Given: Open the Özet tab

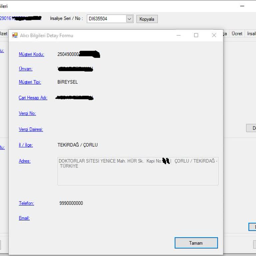Looking at the screenshot, I should [3, 34].
